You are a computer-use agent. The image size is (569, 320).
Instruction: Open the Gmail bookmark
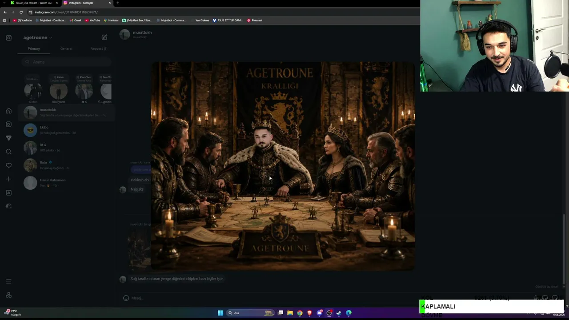76,20
